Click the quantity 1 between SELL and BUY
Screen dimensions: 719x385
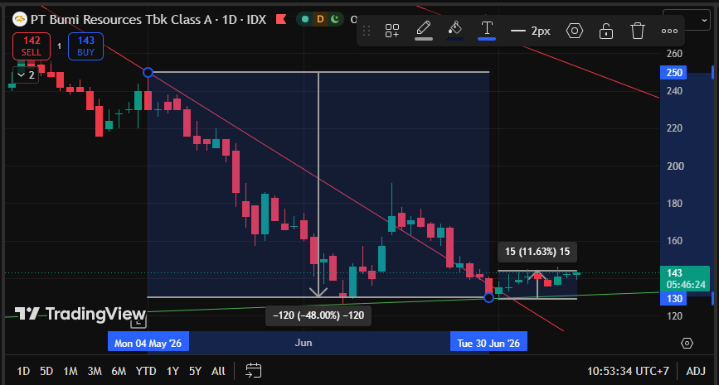[59, 46]
